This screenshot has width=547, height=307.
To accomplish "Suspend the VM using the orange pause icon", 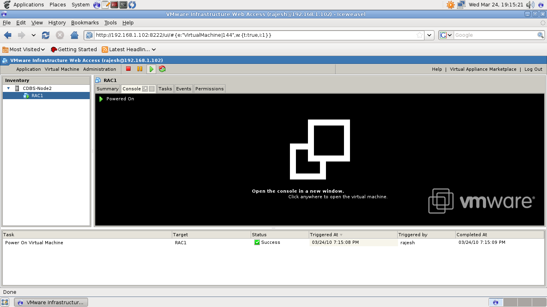I will pyautogui.click(x=140, y=69).
